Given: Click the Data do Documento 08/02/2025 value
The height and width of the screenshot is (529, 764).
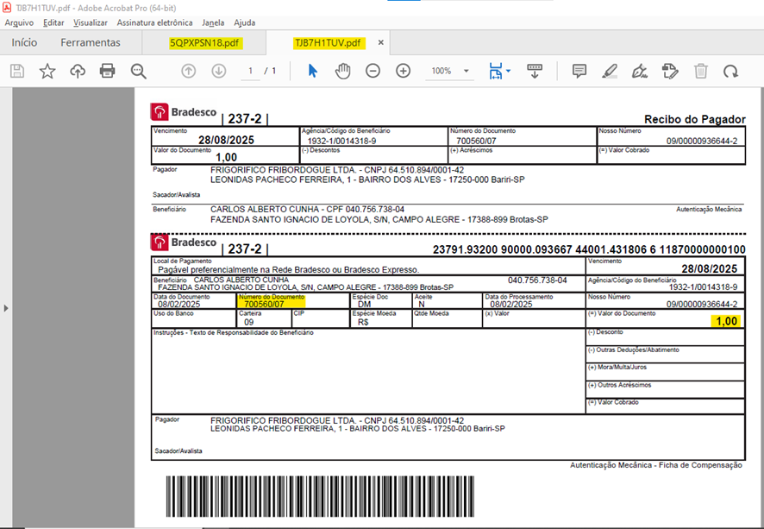Looking at the screenshot, I should (x=178, y=305).
